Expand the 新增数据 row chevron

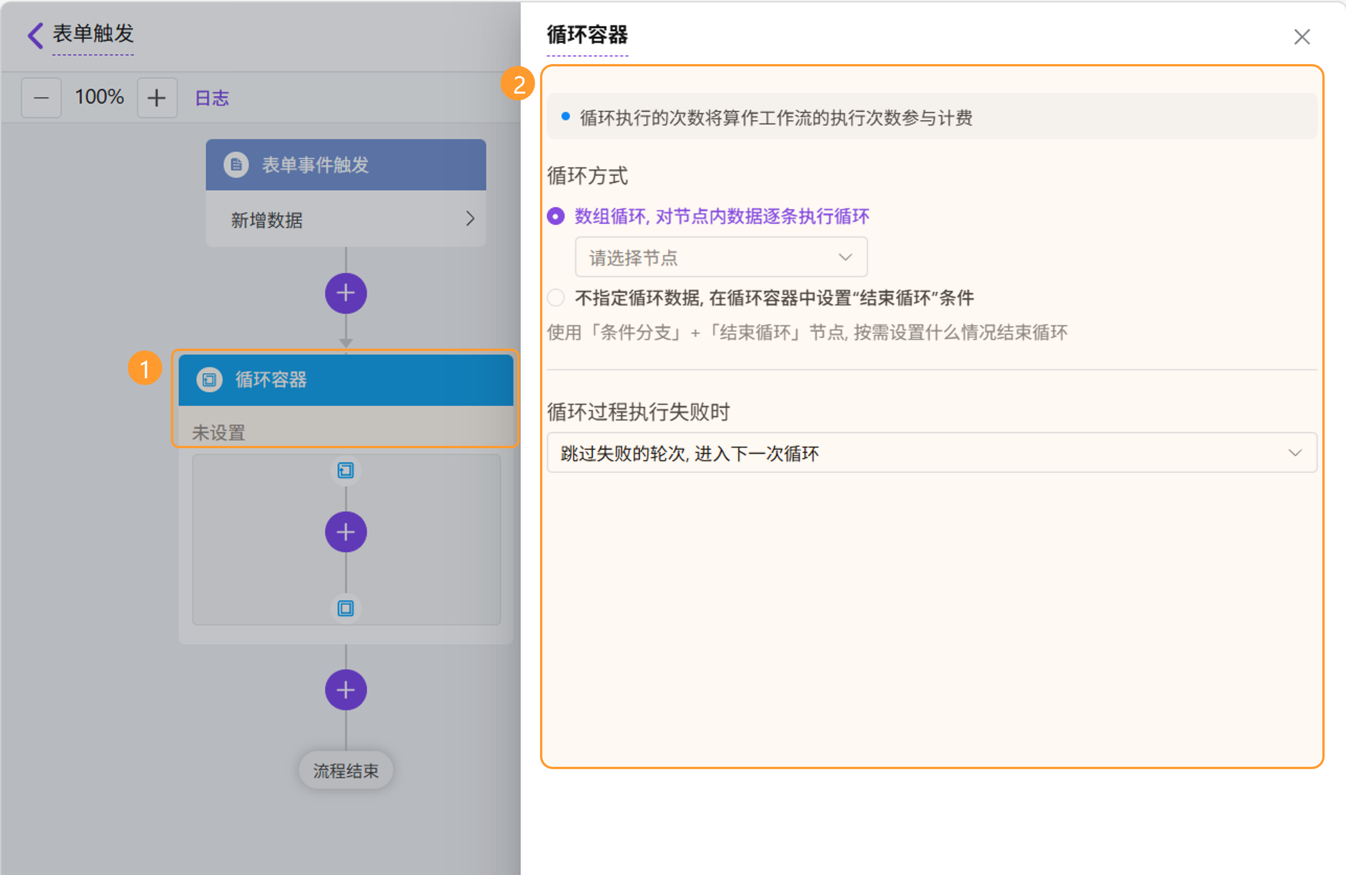[x=470, y=219]
